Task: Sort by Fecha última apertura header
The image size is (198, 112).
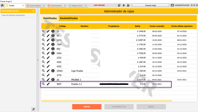Action: tap(182, 26)
